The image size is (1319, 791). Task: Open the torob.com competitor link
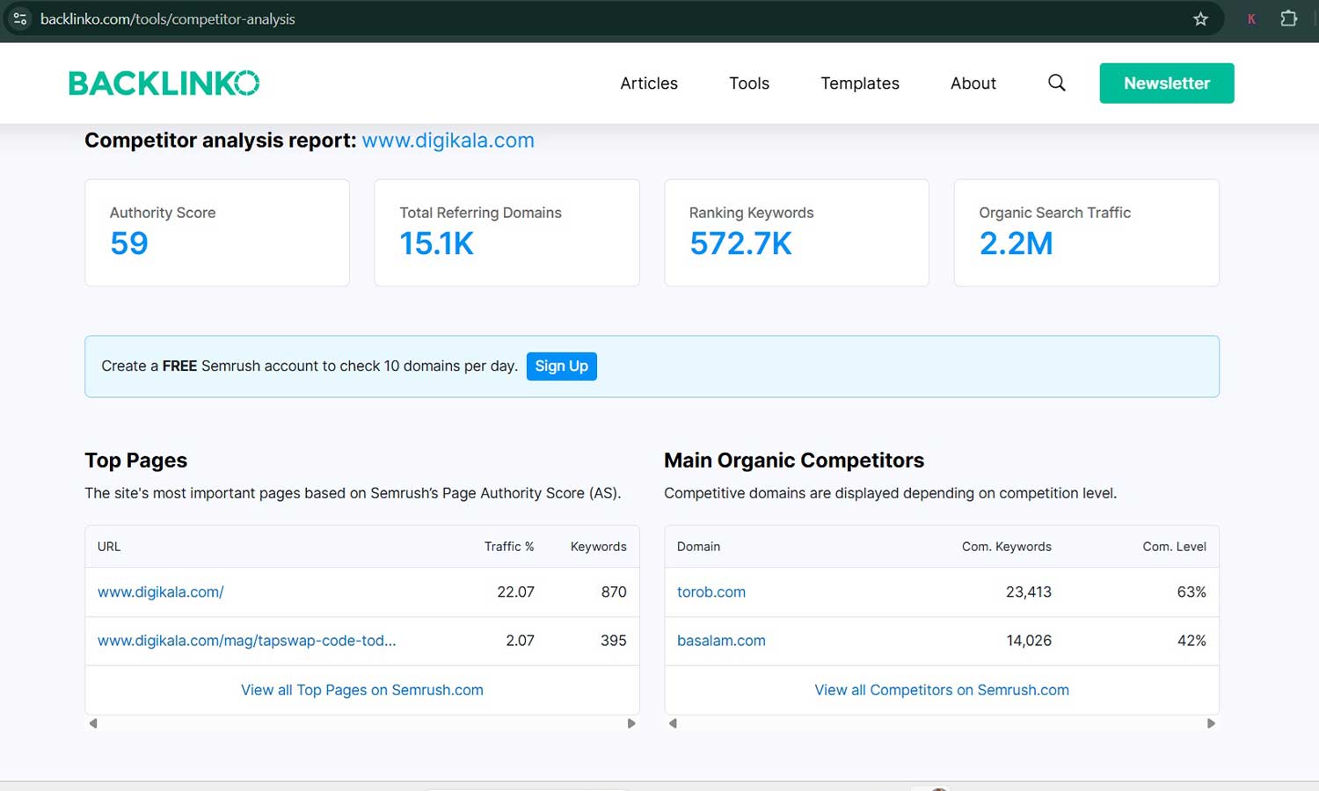pos(711,592)
